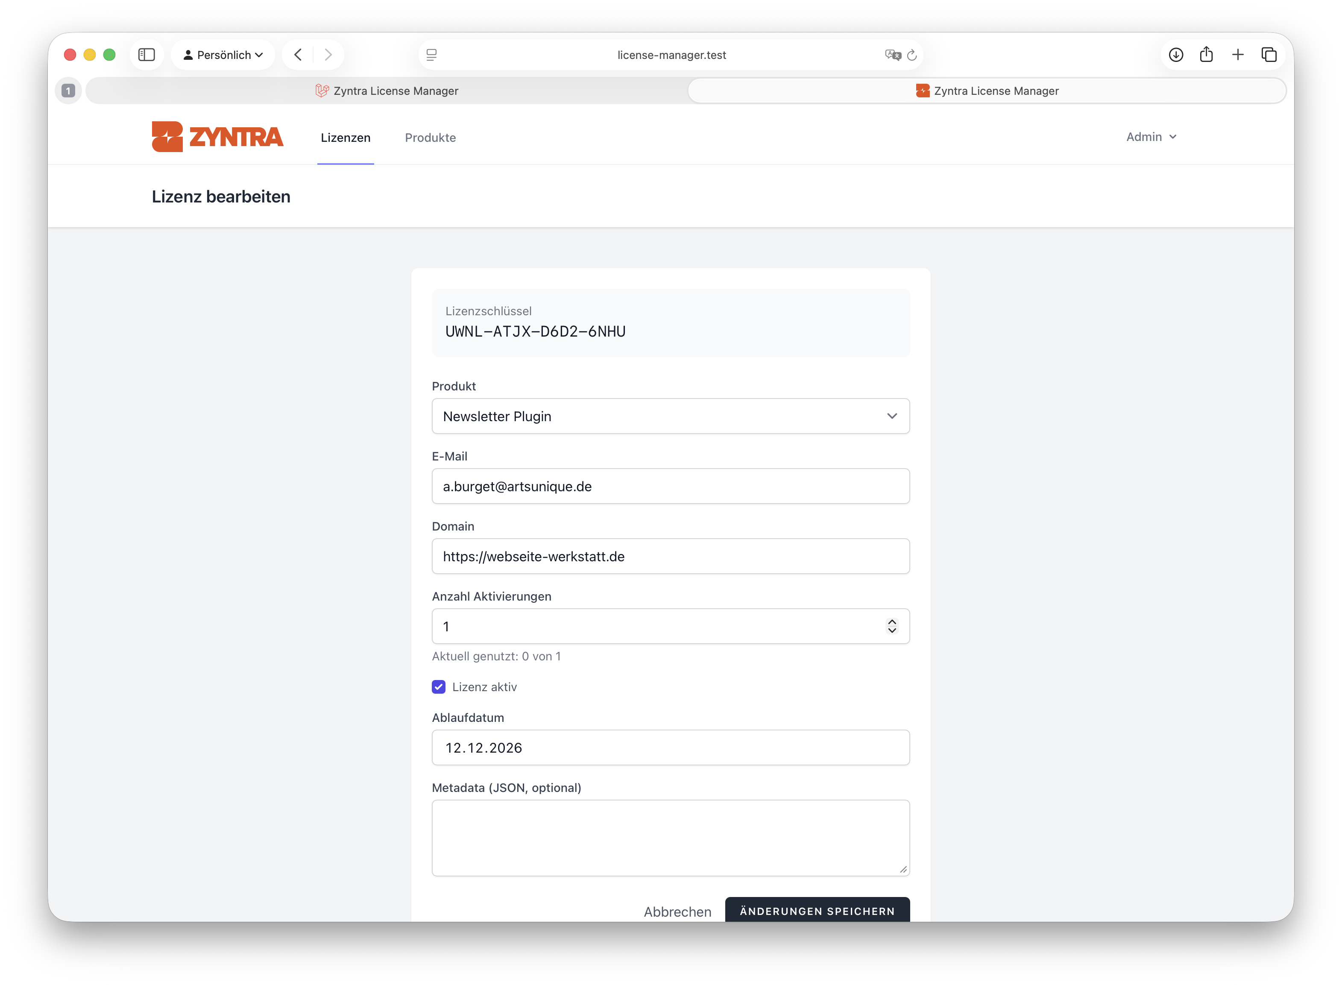Expand the Admin user menu
The height and width of the screenshot is (985, 1342).
1151,137
